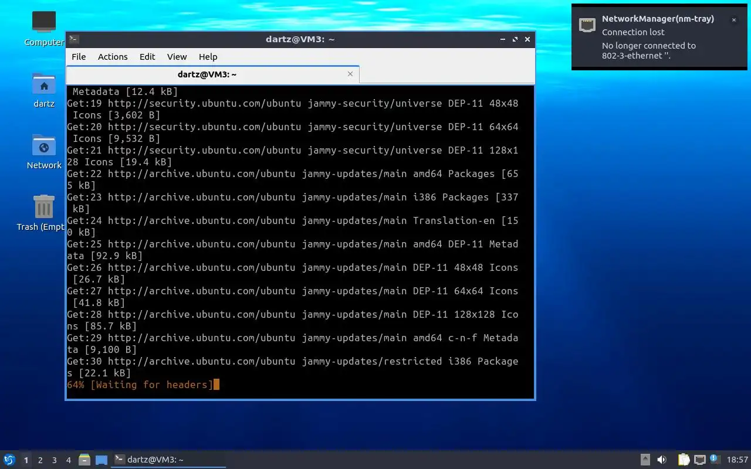
Task: Click the Get:29 amd64 c-n-f Metadata line
Action: click(x=293, y=344)
